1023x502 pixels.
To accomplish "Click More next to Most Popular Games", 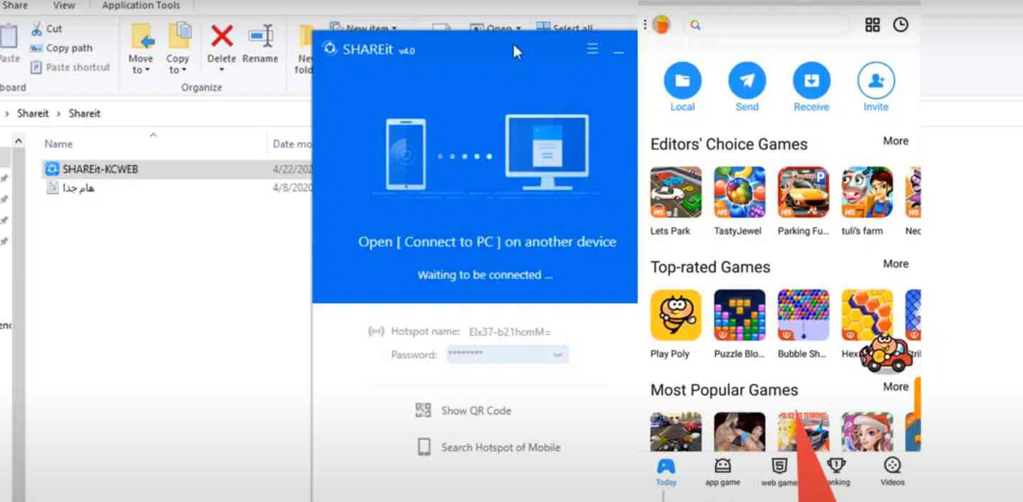I will point(896,387).
